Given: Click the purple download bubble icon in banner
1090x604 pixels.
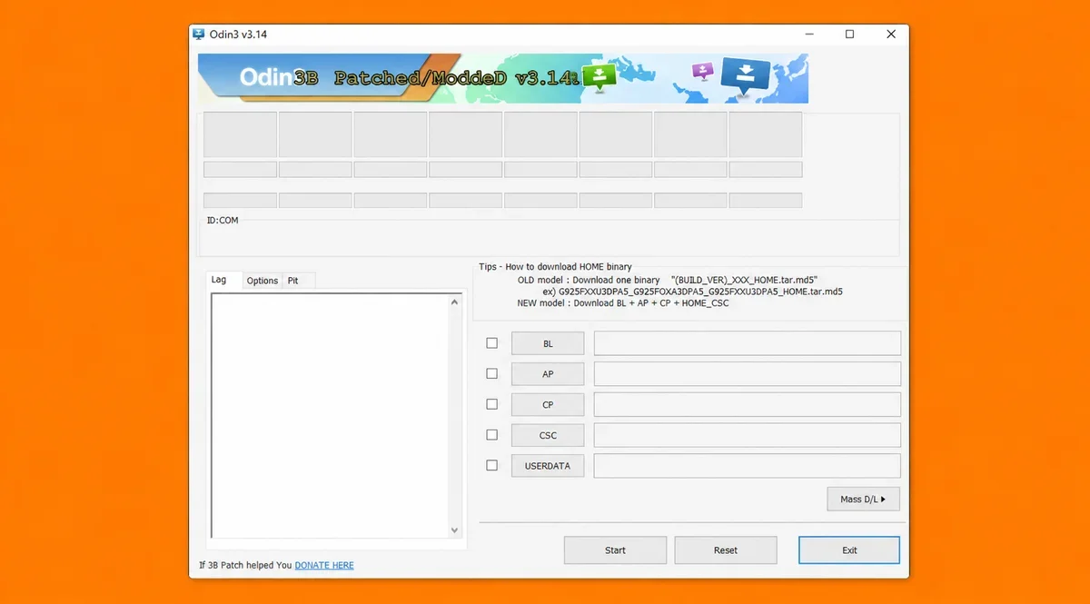Looking at the screenshot, I should pos(702,72).
